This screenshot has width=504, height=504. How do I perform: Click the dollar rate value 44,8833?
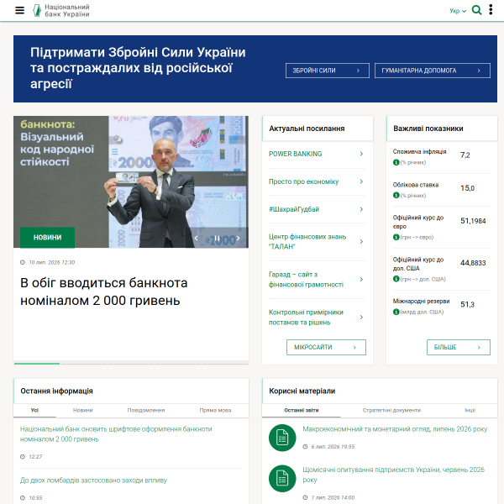(473, 263)
